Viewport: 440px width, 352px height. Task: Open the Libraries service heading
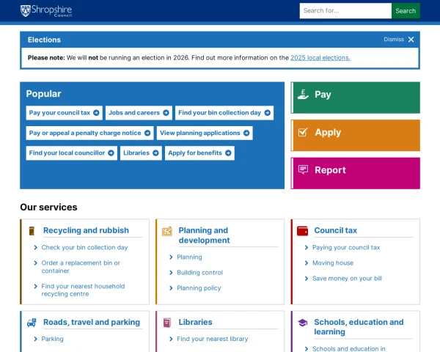tap(195, 322)
